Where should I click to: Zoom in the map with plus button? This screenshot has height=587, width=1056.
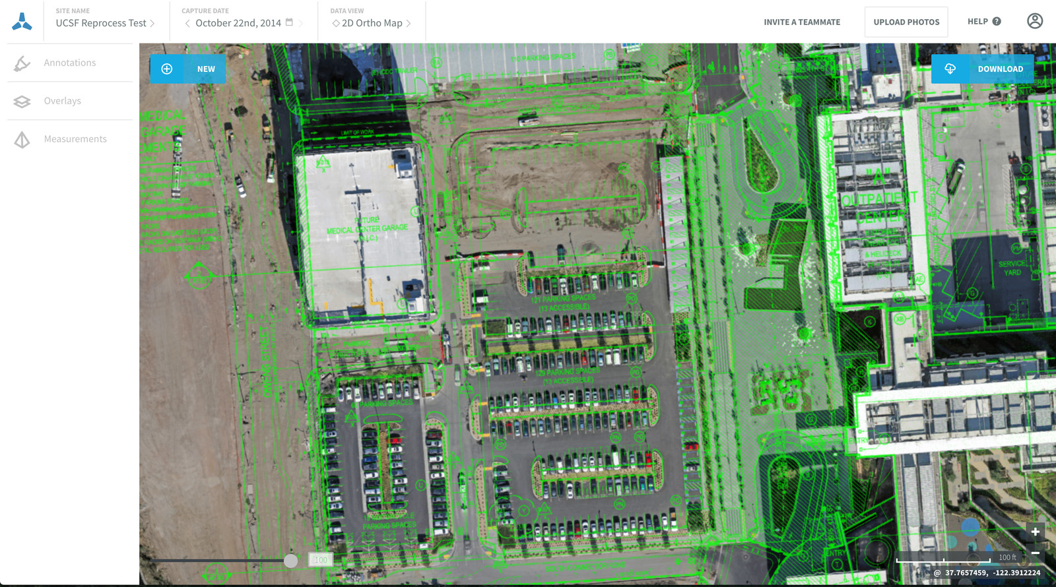tap(1035, 532)
